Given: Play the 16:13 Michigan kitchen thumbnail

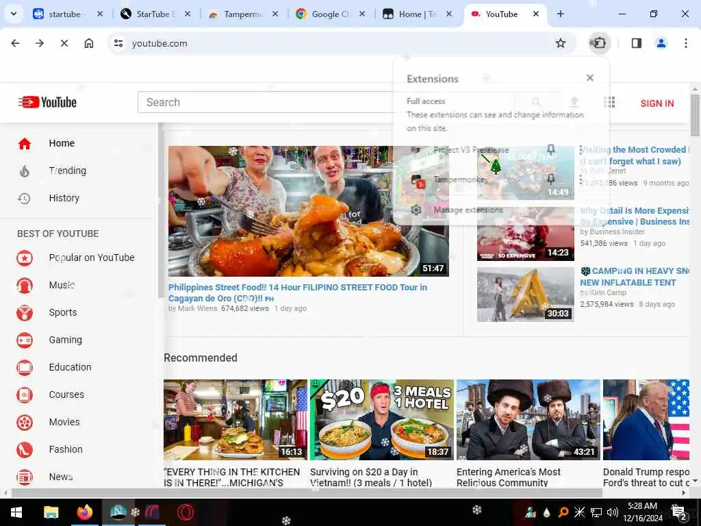Looking at the screenshot, I should point(235,420).
